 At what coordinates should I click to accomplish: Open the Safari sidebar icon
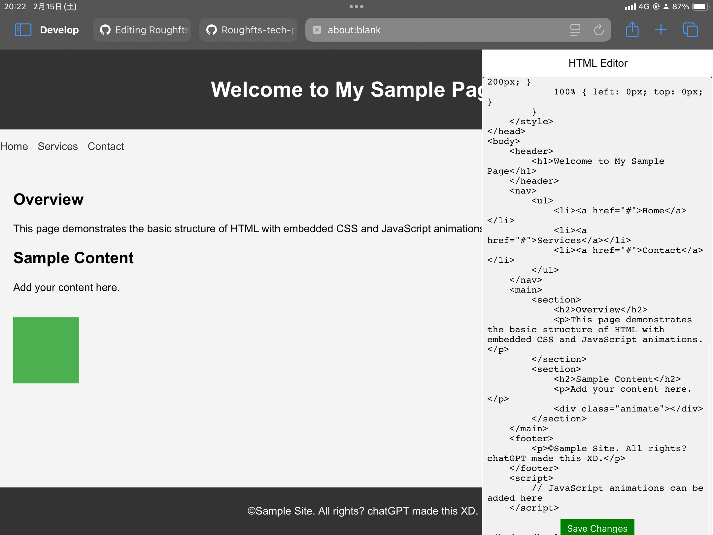pyautogui.click(x=23, y=29)
